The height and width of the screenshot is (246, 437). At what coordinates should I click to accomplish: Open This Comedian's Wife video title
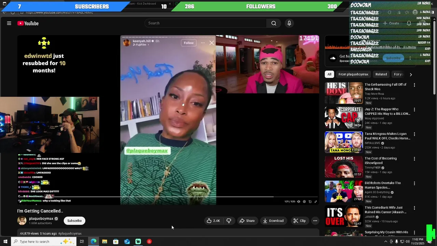(385, 210)
